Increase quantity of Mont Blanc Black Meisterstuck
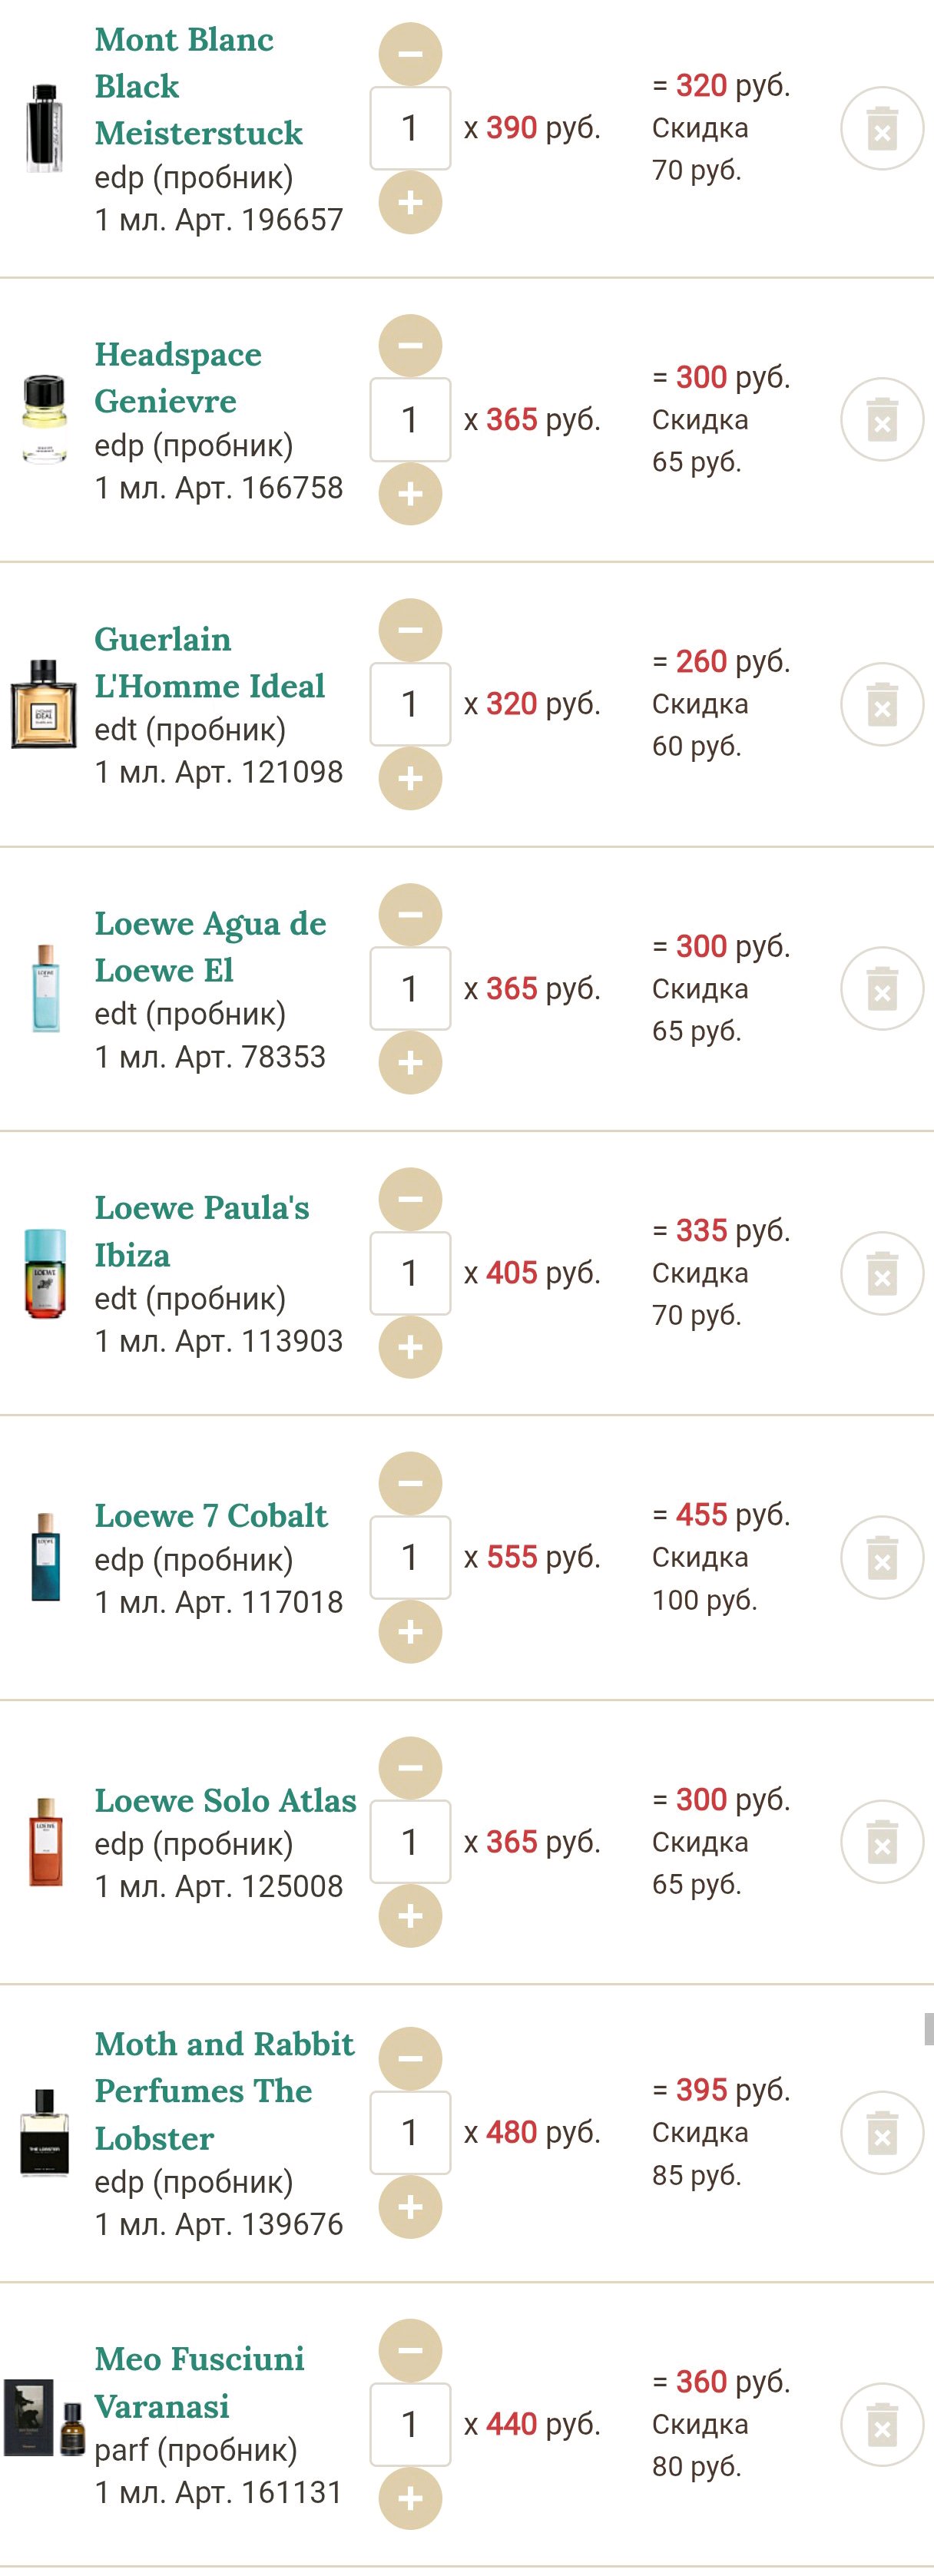This screenshot has height=2576, width=934. (410, 203)
